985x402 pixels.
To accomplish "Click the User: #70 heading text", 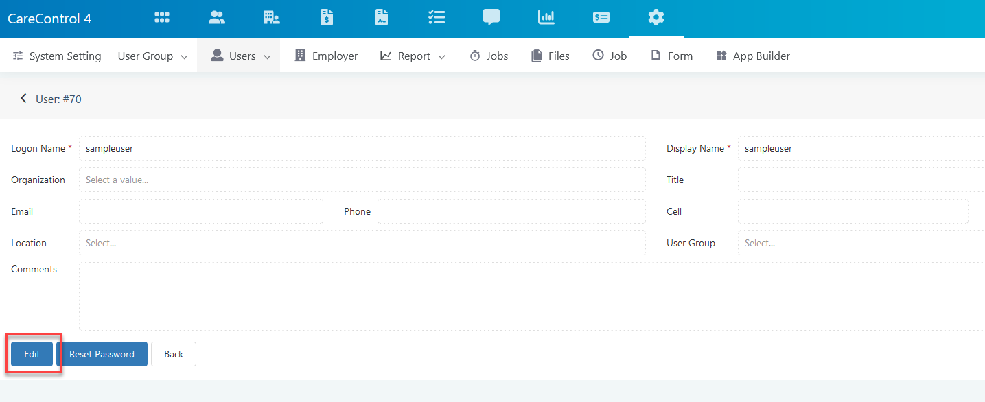I will pos(58,99).
